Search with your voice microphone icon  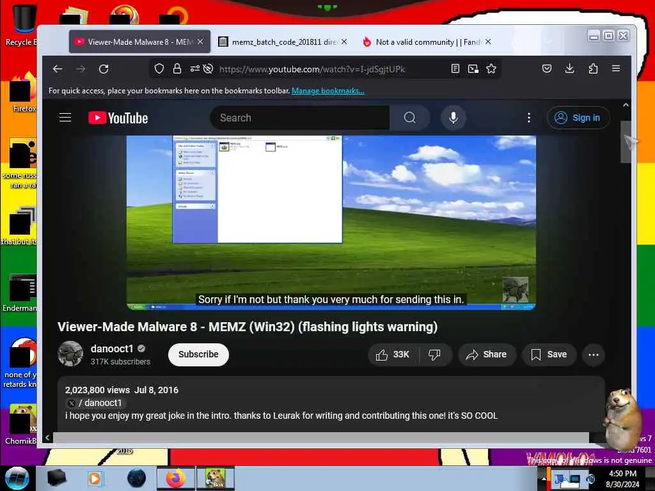click(x=454, y=118)
